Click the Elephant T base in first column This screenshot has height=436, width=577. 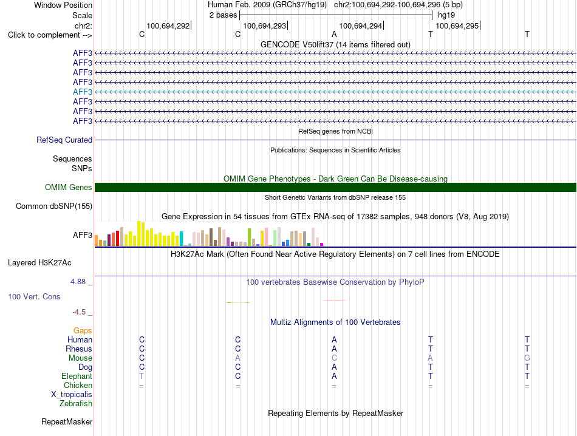pos(142,376)
